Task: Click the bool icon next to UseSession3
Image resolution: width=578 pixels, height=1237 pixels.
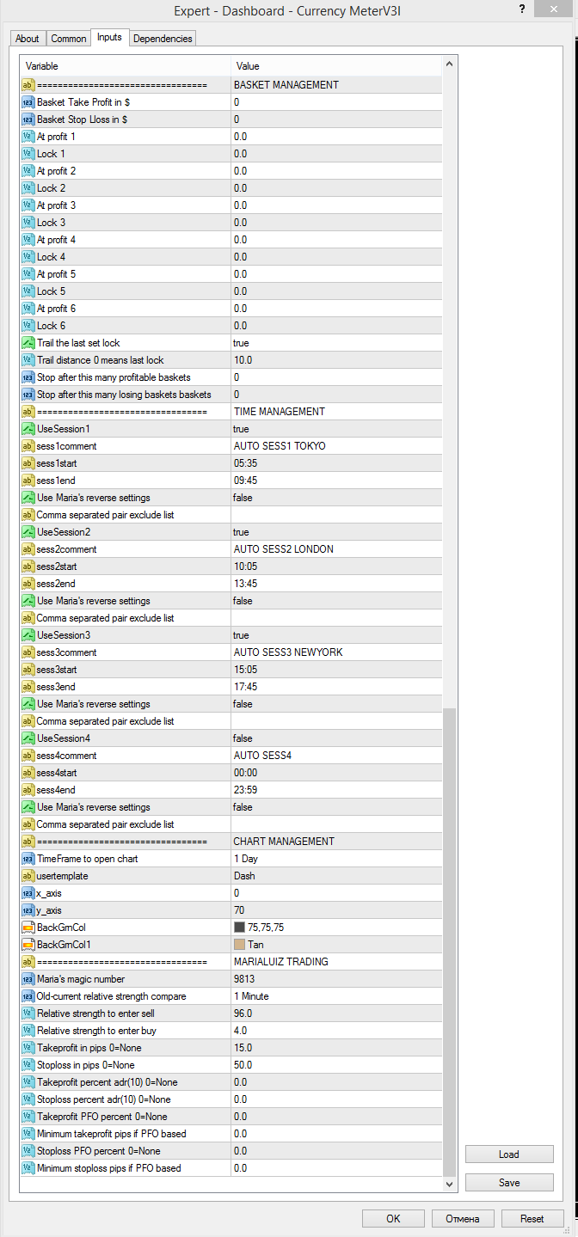Action: coord(28,635)
